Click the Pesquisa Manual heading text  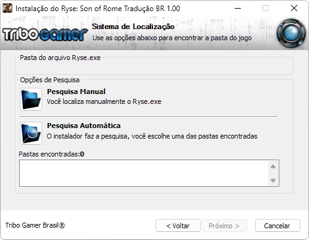click(76, 92)
